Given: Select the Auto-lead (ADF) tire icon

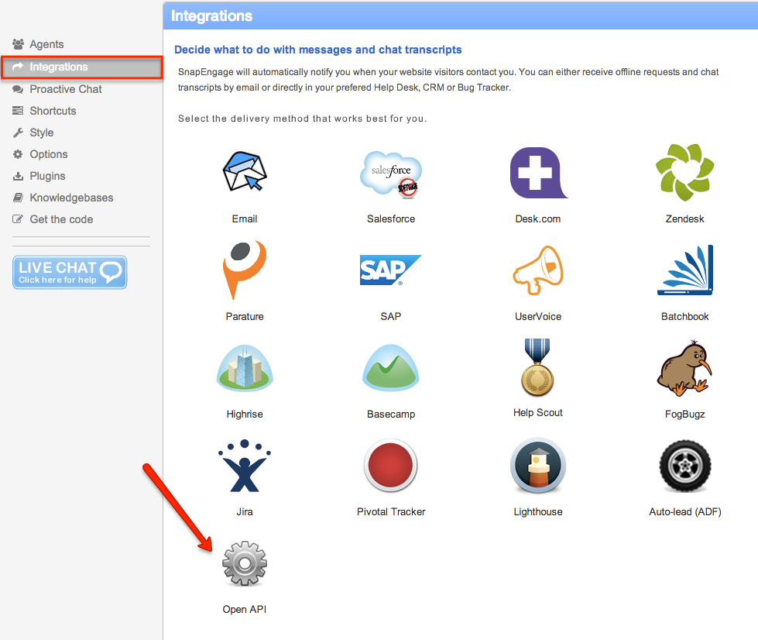Looking at the screenshot, I should click(685, 466).
